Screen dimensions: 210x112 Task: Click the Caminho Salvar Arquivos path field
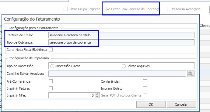click(x=117, y=74)
